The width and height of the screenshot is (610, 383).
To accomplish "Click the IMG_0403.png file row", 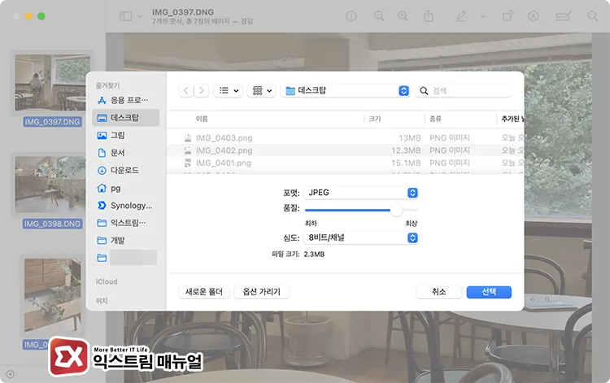I will tap(345, 138).
